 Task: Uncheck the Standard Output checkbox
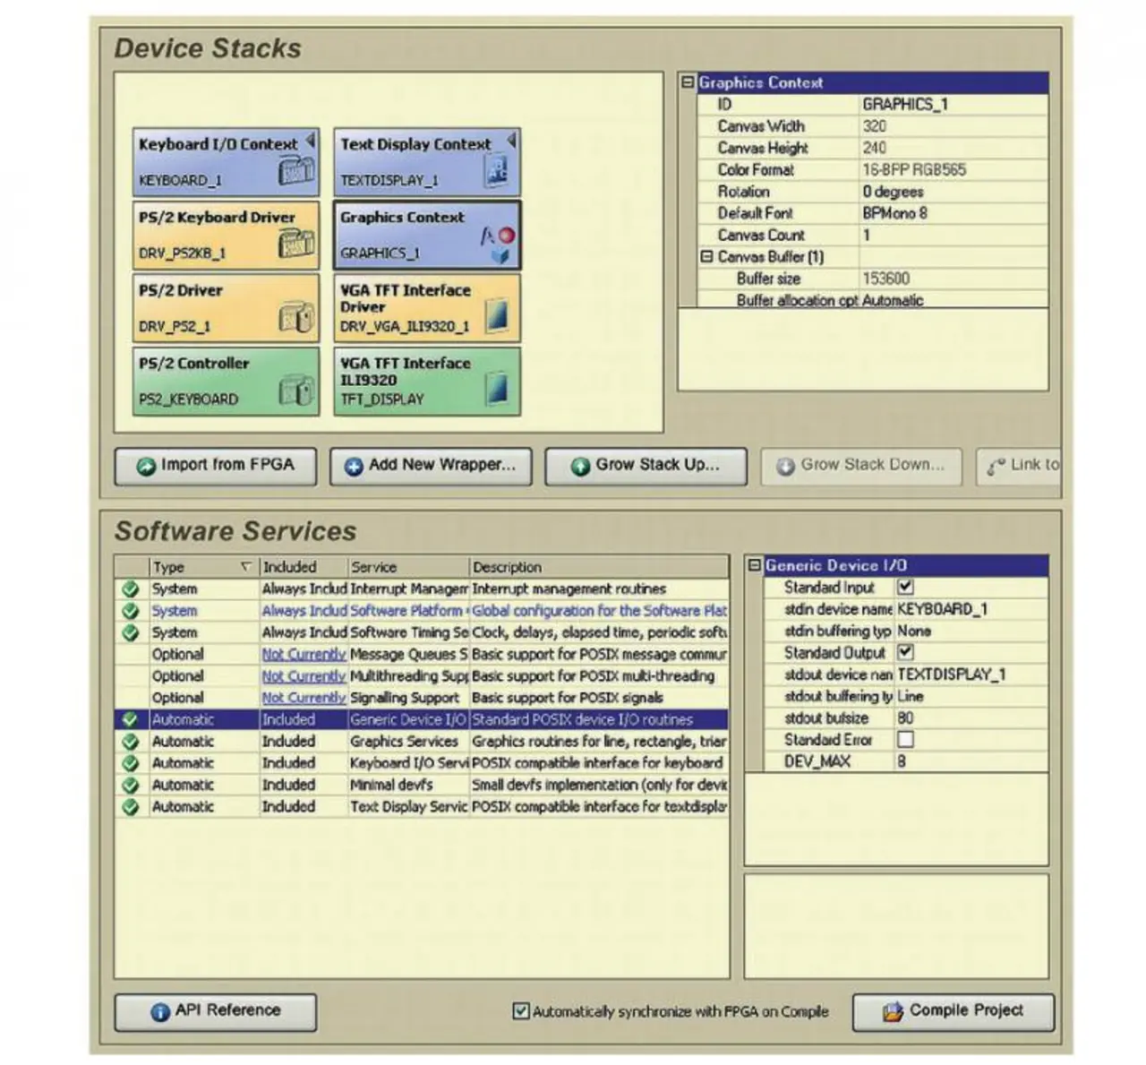pos(905,653)
